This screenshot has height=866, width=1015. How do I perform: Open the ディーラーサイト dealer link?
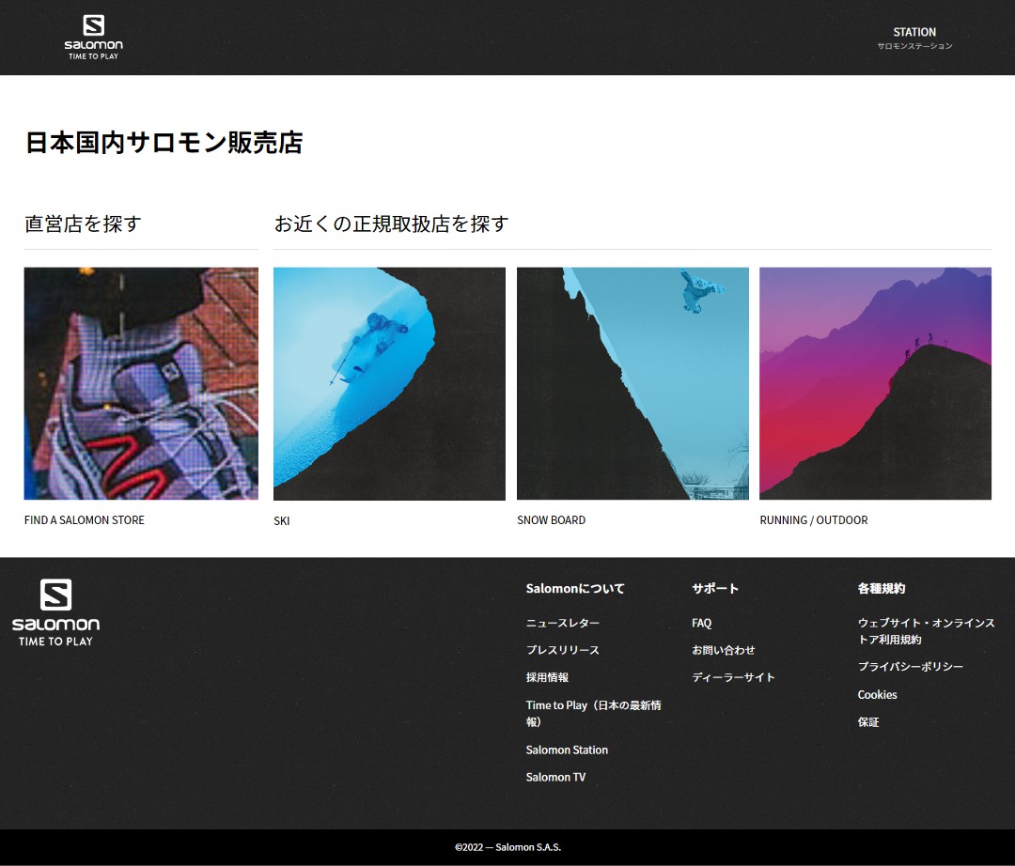733,677
